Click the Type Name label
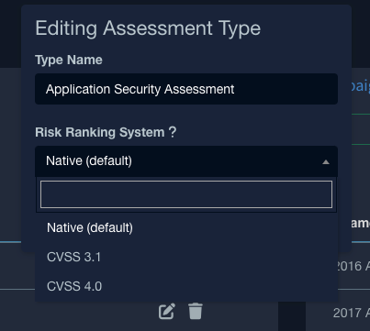The height and width of the screenshot is (331, 370). click(x=69, y=60)
